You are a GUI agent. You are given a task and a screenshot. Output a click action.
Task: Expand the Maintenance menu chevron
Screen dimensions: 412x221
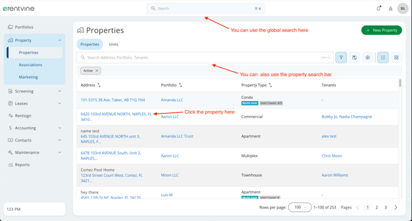point(60,152)
